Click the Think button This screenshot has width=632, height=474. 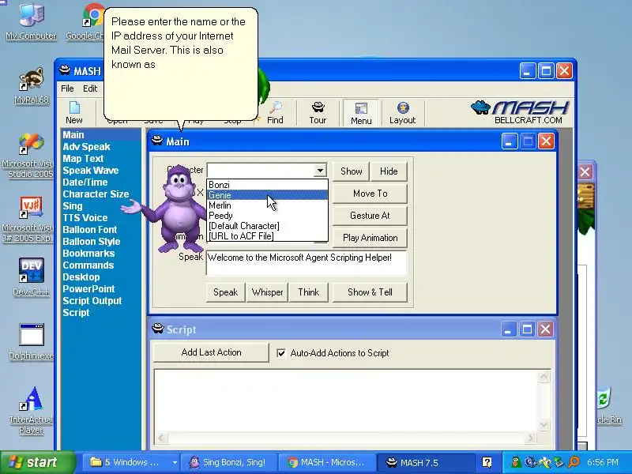point(308,292)
